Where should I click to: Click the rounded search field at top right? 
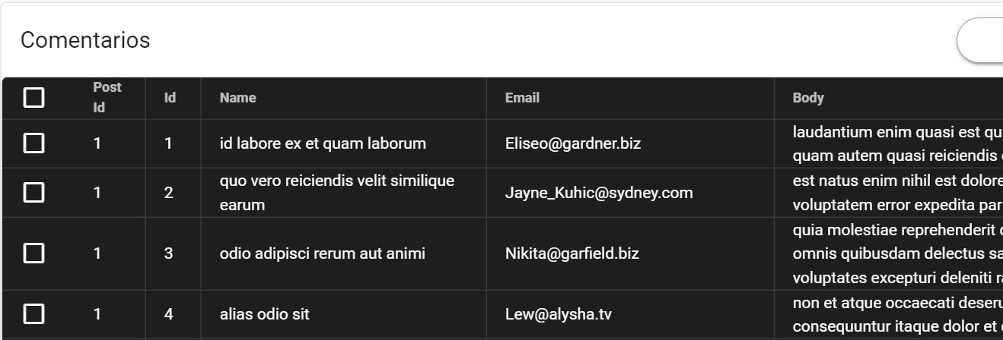[982, 40]
